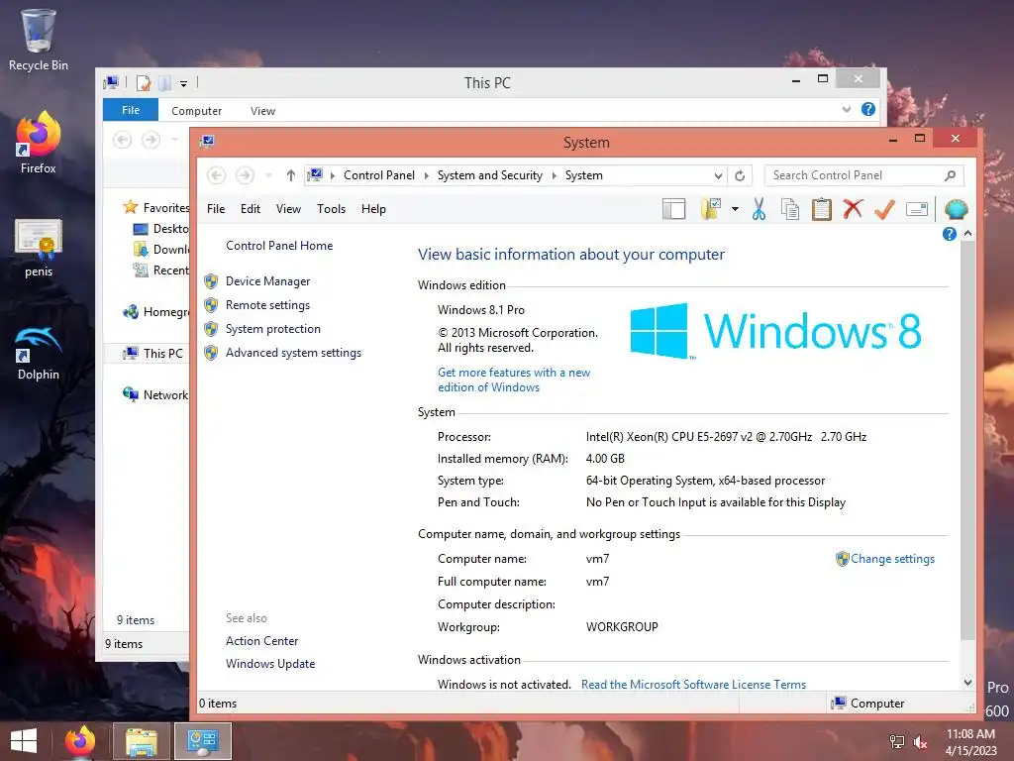Click the search magnifier in Control Panel search

(x=950, y=175)
